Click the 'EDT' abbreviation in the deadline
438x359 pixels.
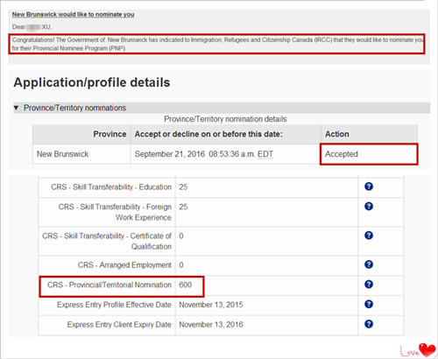(x=265, y=154)
